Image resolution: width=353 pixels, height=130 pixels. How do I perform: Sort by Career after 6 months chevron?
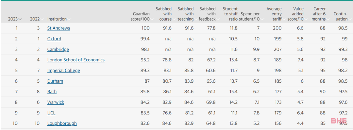(x=328, y=19)
